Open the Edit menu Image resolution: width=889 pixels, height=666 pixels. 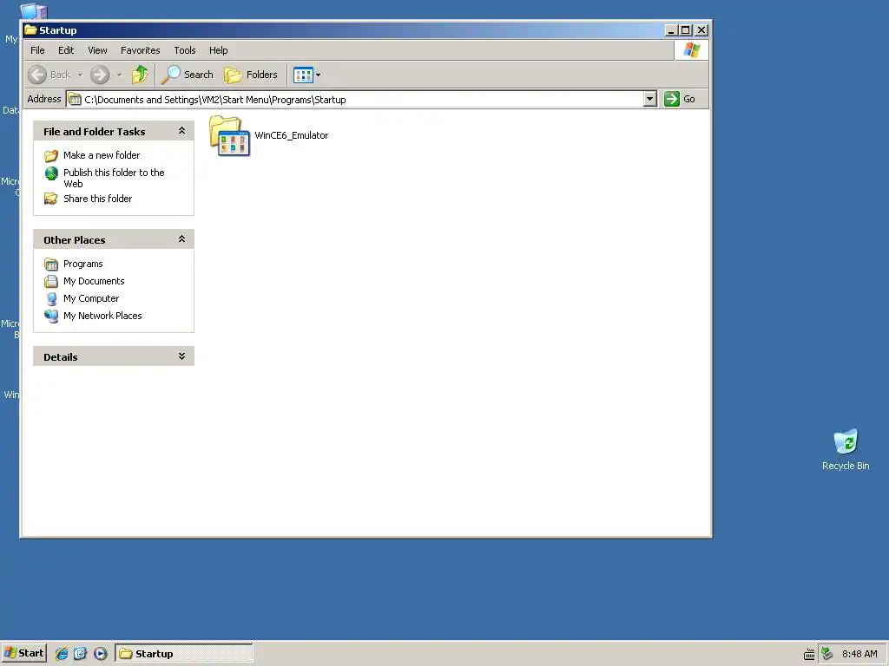click(x=66, y=50)
